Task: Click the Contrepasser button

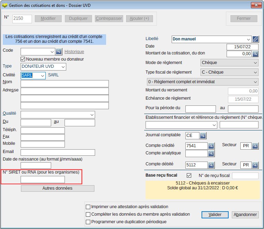Action: 109,18
